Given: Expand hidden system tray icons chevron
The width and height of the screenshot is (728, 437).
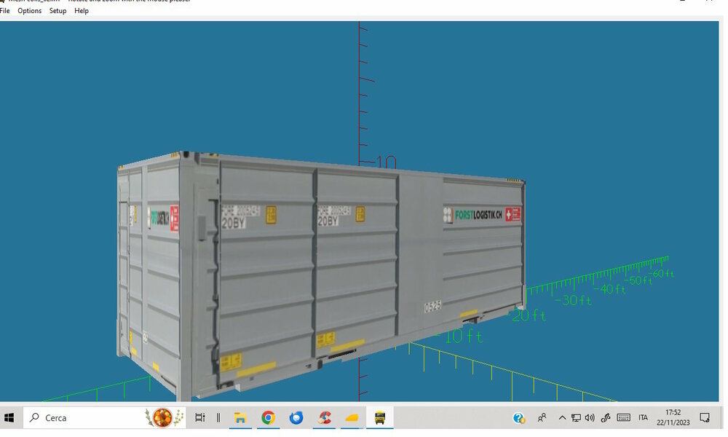Looking at the screenshot, I should click(x=562, y=418).
